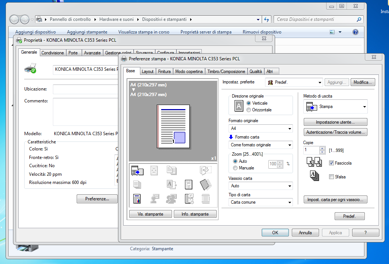Click the Copie number input field
This screenshot has width=389, height=264.
[x=312, y=150]
